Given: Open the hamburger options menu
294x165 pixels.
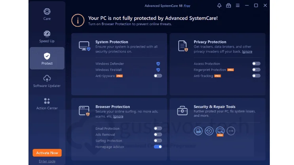Looking at the screenshot, I should coord(237,6).
